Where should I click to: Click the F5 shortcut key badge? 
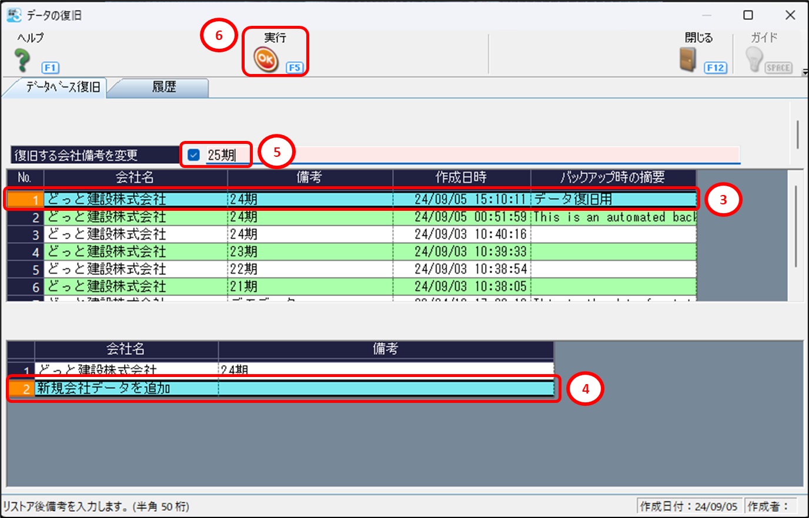click(294, 68)
